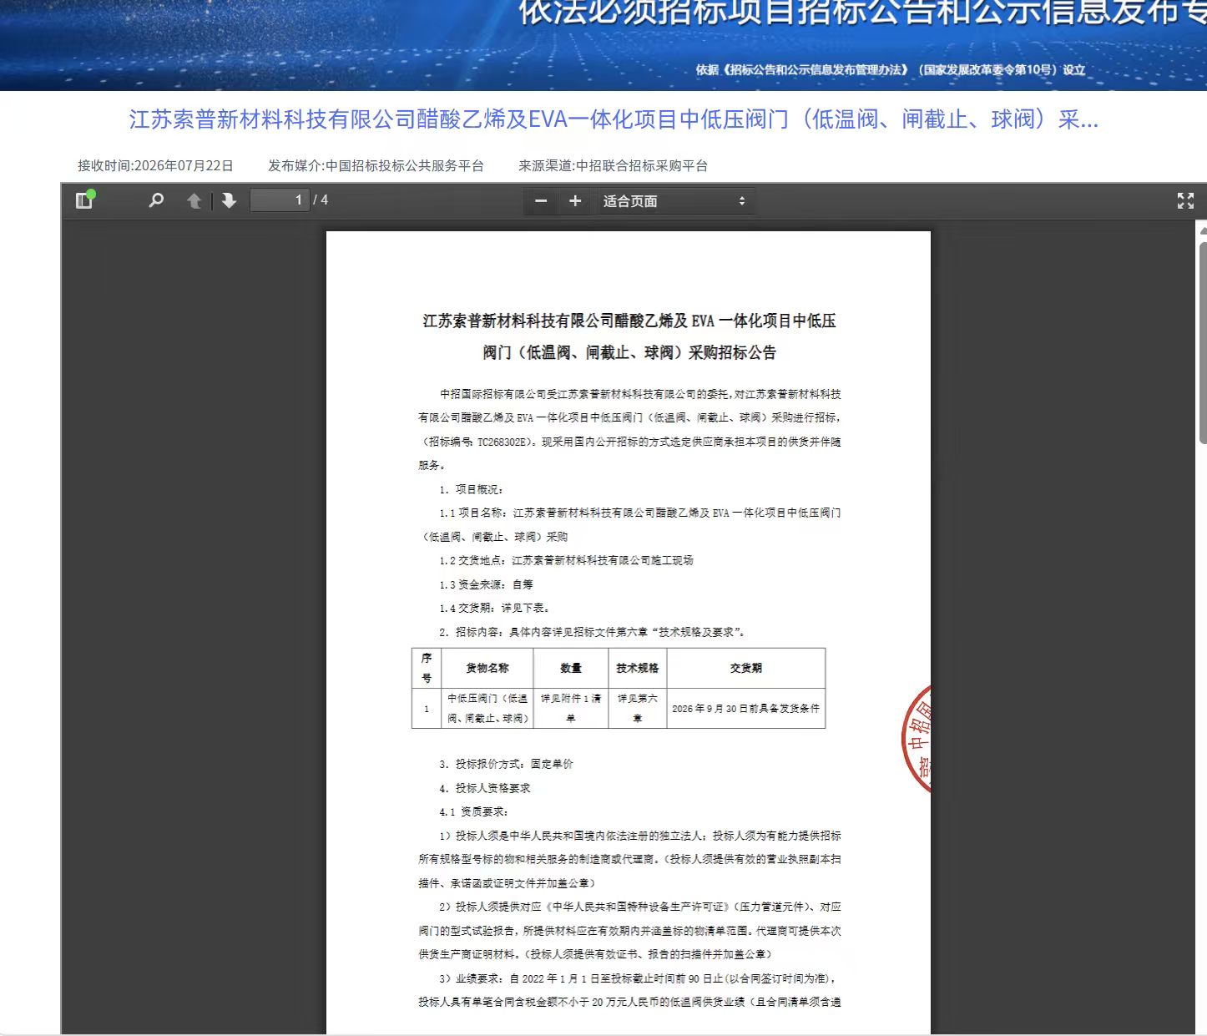The width and height of the screenshot is (1207, 1036).
Task: Click the line '4. 投标人资格要求'
Action: pyautogui.click(x=485, y=788)
